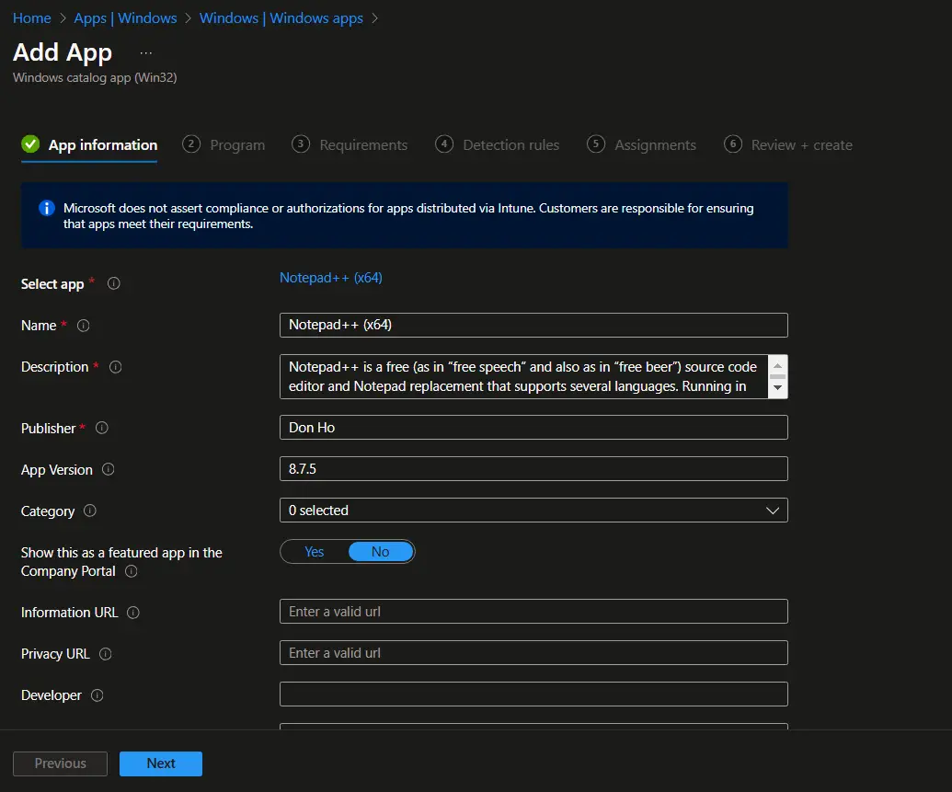The height and width of the screenshot is (792, 952).
Task: Set featured app toggle to Yes
Action: [314, 551]
